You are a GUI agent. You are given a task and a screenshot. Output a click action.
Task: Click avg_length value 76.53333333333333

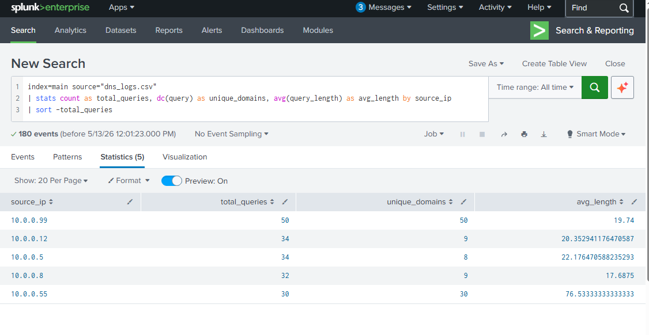pos(600,294)
